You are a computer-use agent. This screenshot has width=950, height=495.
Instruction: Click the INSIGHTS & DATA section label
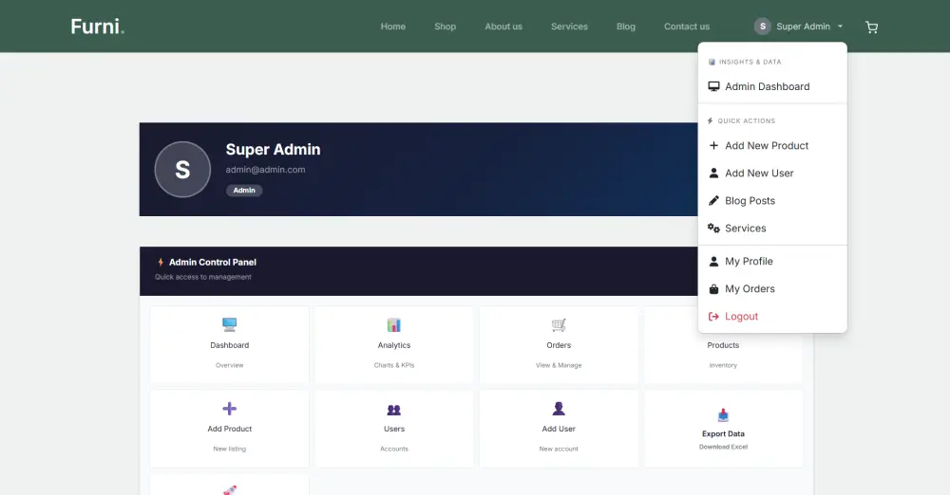(x=750, y=62)
